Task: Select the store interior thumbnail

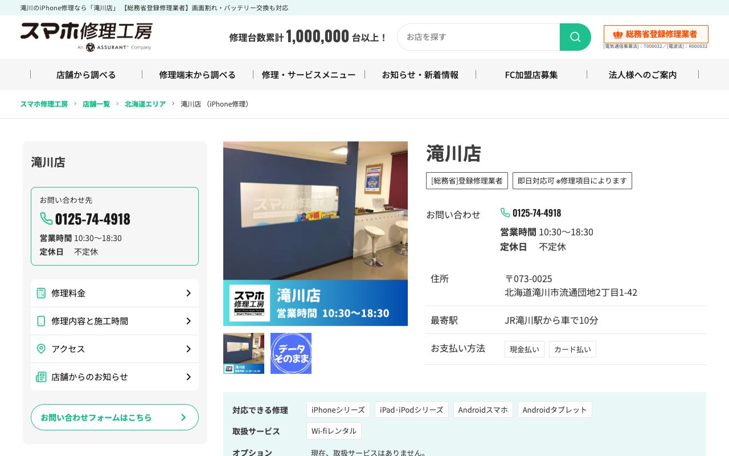Action: (x=244, y=353)
